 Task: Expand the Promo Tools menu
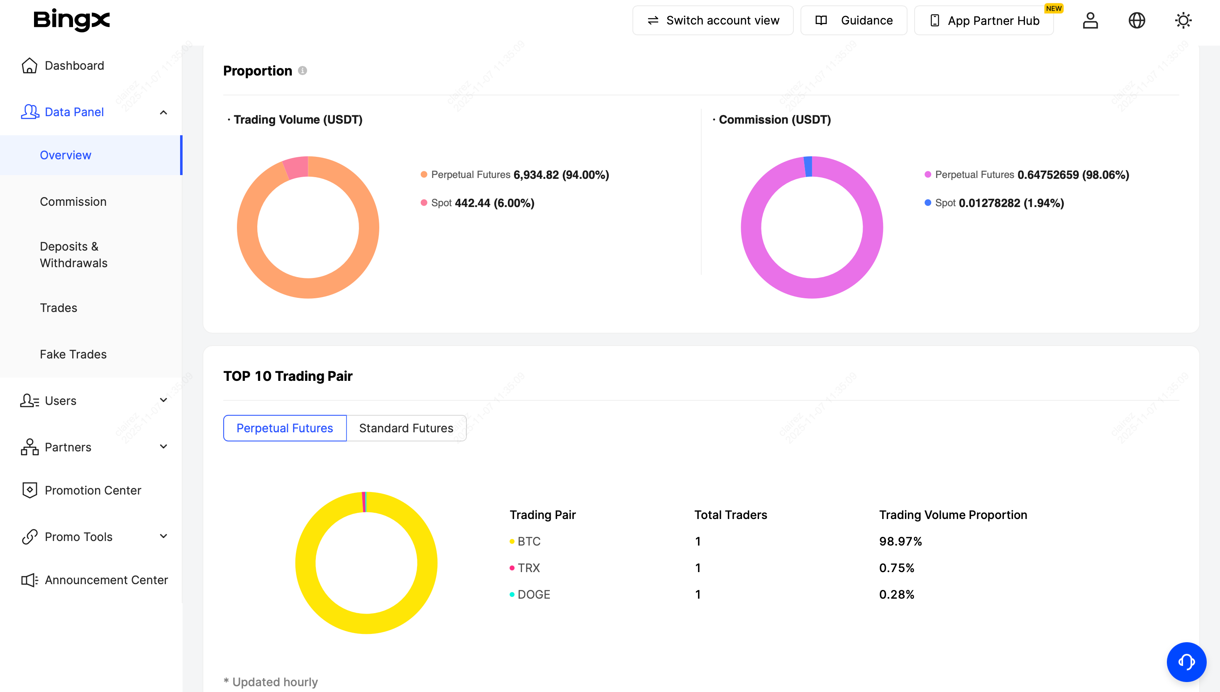point(163,536)
